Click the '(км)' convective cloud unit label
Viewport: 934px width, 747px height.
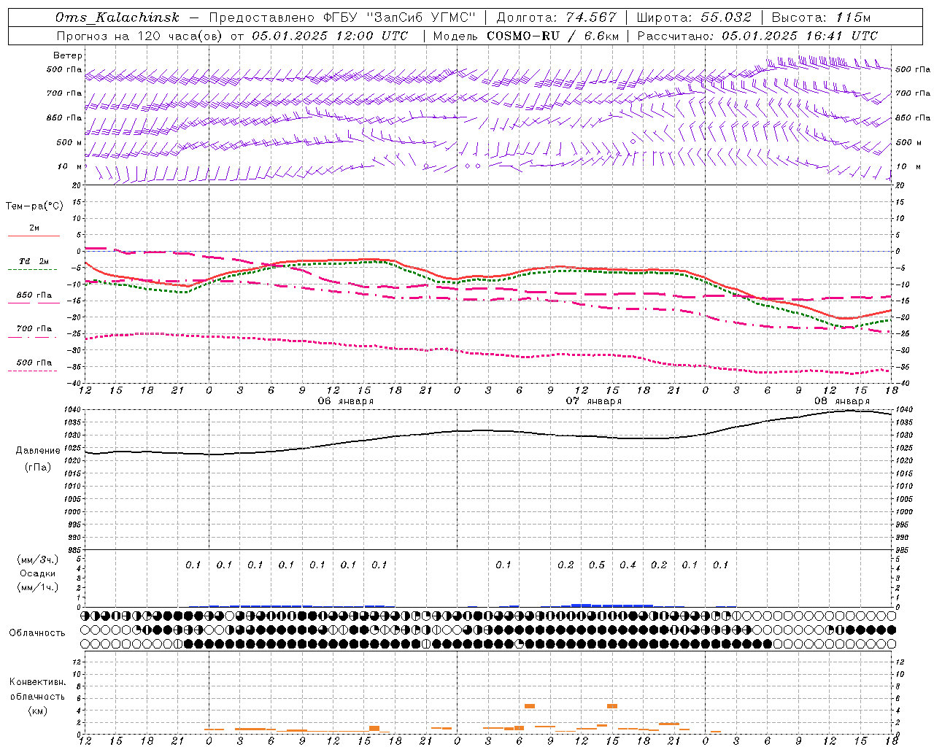pyautogui.click(x=37, y=711)
